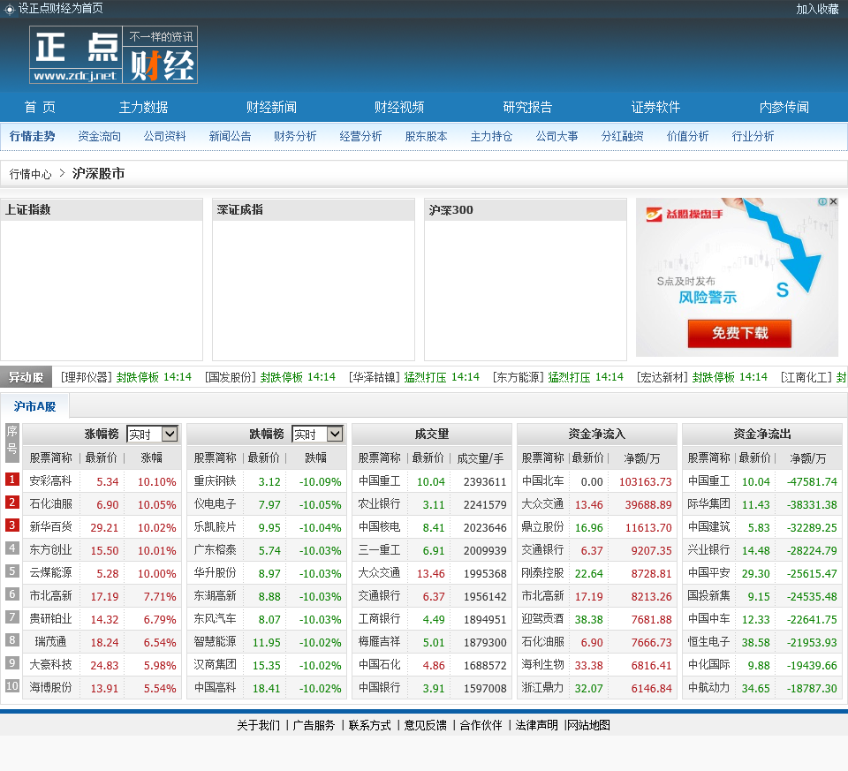
Task: Click the 网站地图 footer link
Action: (x=588, y=725)
